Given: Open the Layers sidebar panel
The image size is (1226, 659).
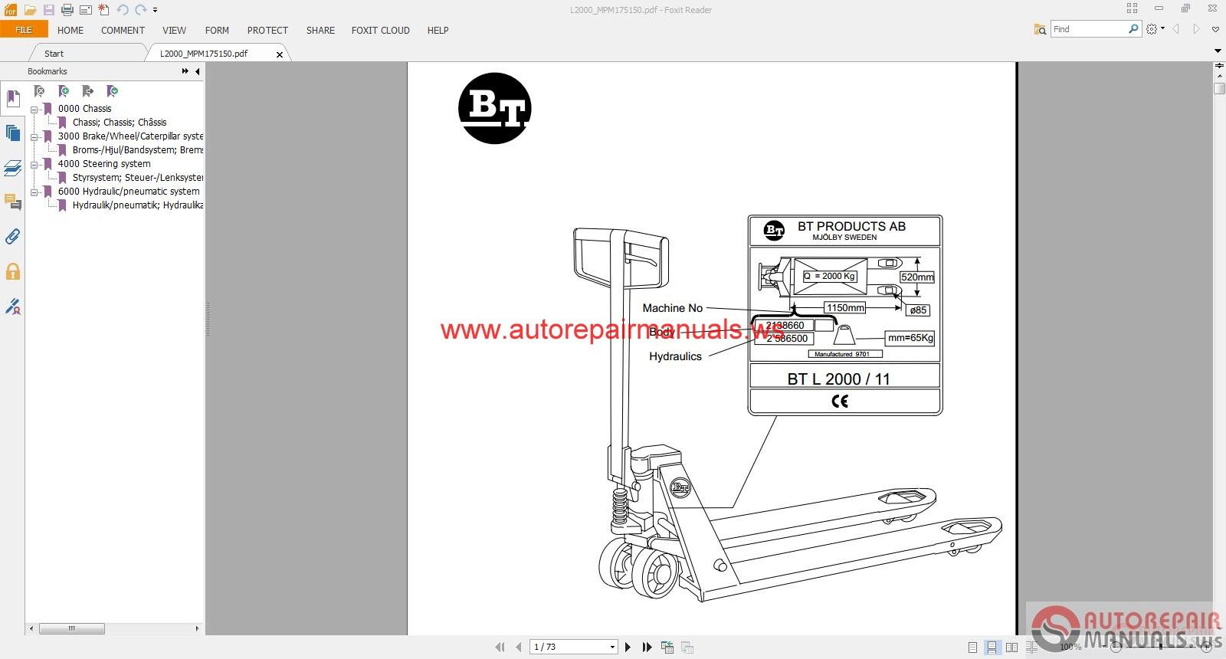Looking at the screenshot, I should coord(12,168).
